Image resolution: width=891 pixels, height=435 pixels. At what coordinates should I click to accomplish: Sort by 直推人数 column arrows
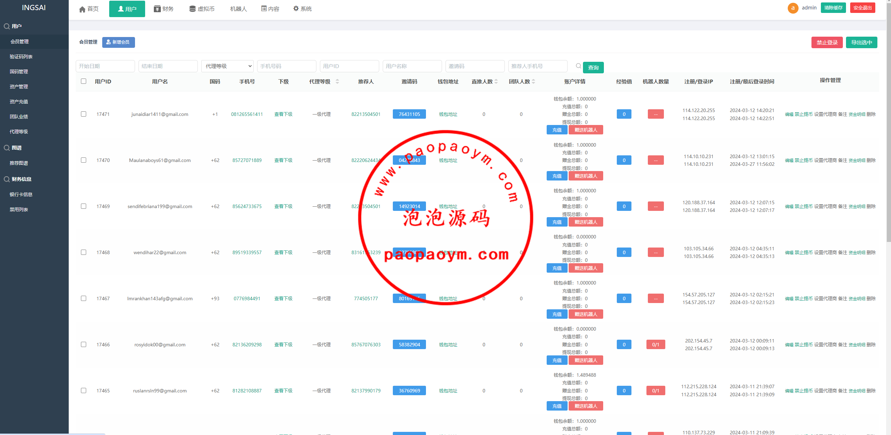496,81
